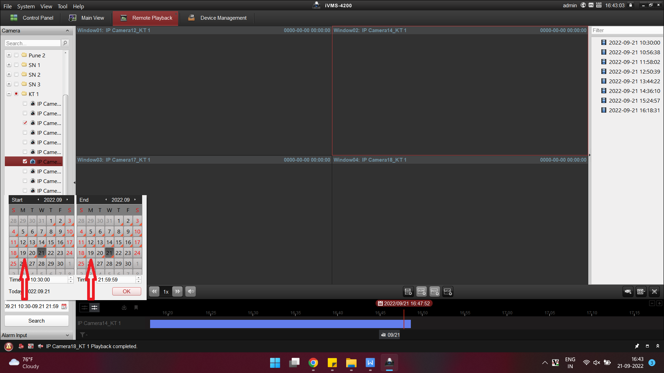
Task: Check the SN 1 group checkbox
Action: click(16, 65)
